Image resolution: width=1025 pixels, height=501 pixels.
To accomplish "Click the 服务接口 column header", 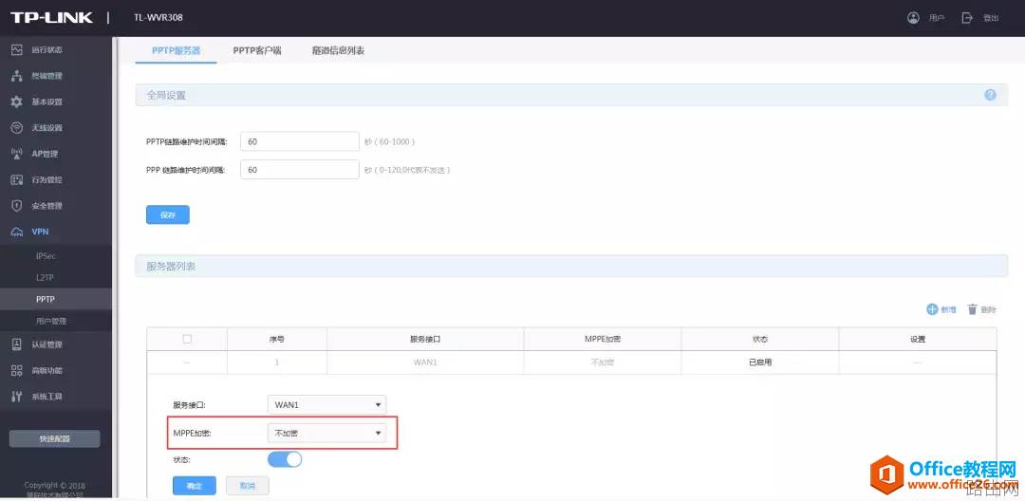I will pos(425,339).
